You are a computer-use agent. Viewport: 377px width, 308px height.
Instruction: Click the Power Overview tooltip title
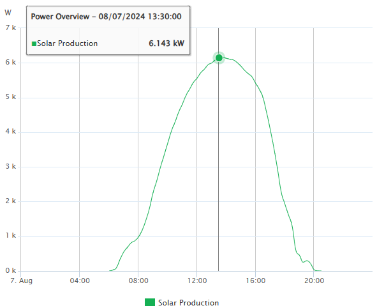106,17
